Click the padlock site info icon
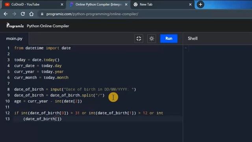Image resolution: width=252 pixels, height=142 pixels. tap(42, 14)
